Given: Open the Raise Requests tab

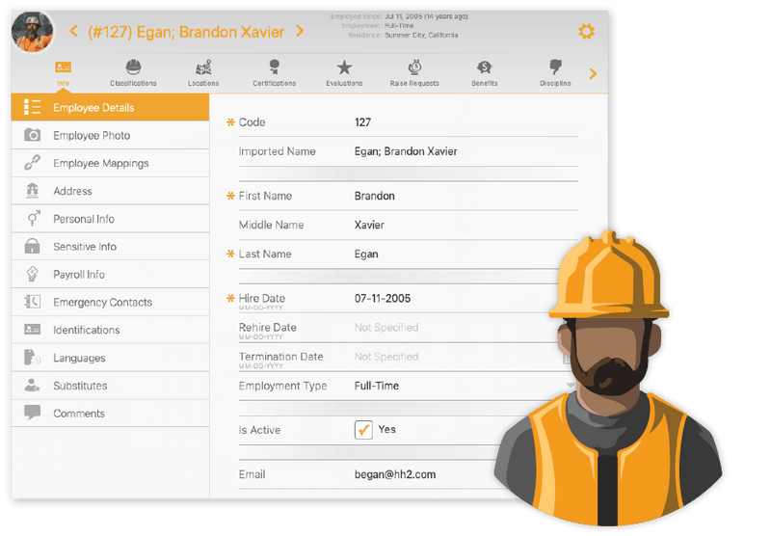Looking at the screenshot, I should (x=414, y=73).
